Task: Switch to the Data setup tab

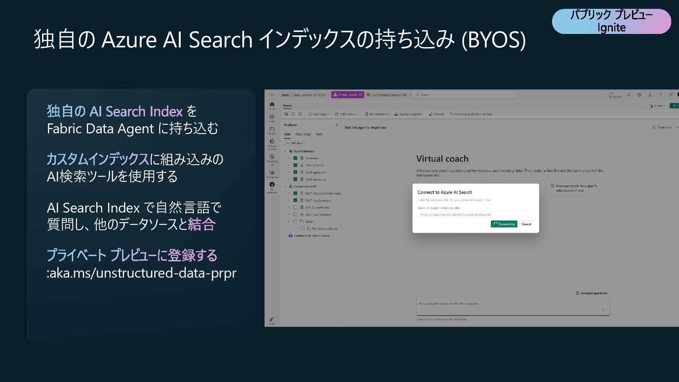Action: pyautogui.click(x=303, y=134)
